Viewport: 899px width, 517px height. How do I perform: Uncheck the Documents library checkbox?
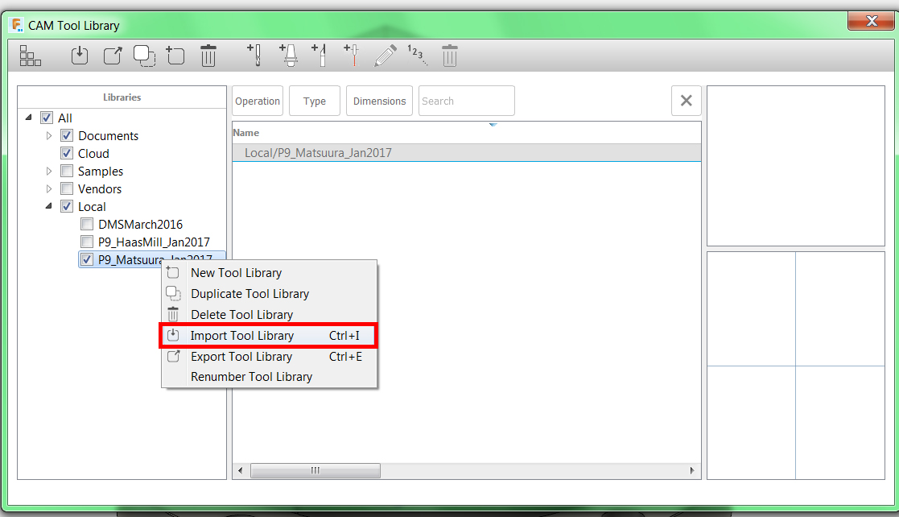(x=67, y=135)
